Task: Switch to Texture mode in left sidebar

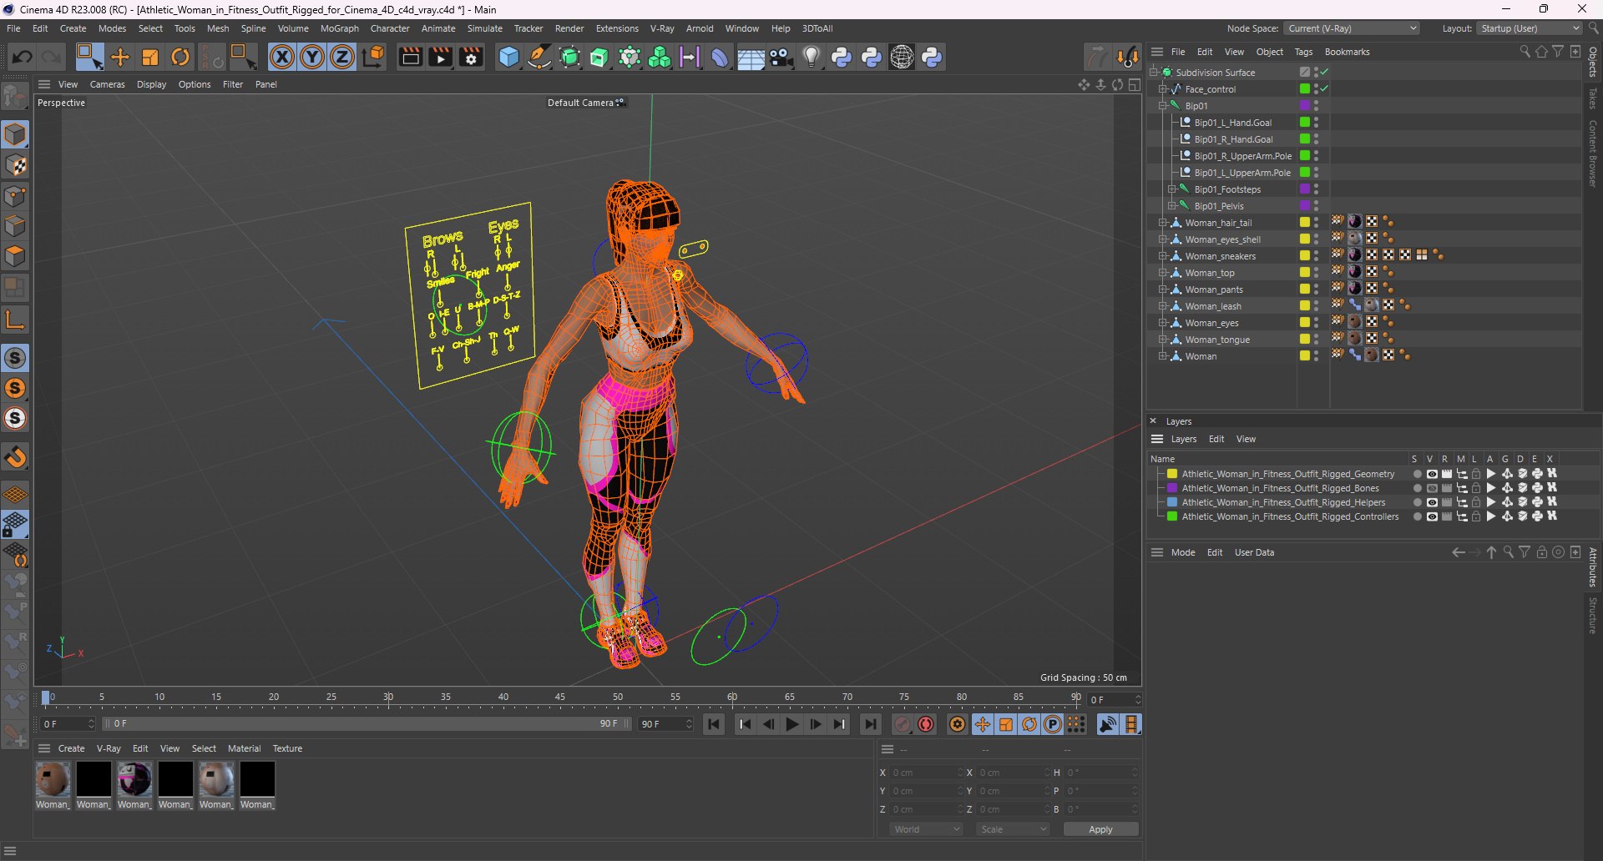Action: pyautogui.click(x=15, y=165)
